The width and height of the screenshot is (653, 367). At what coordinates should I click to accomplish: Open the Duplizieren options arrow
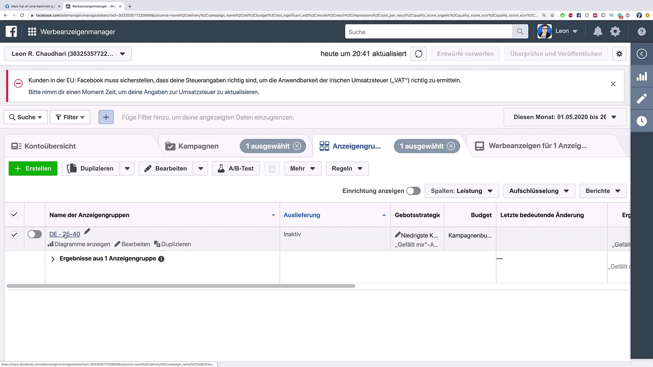127,169
